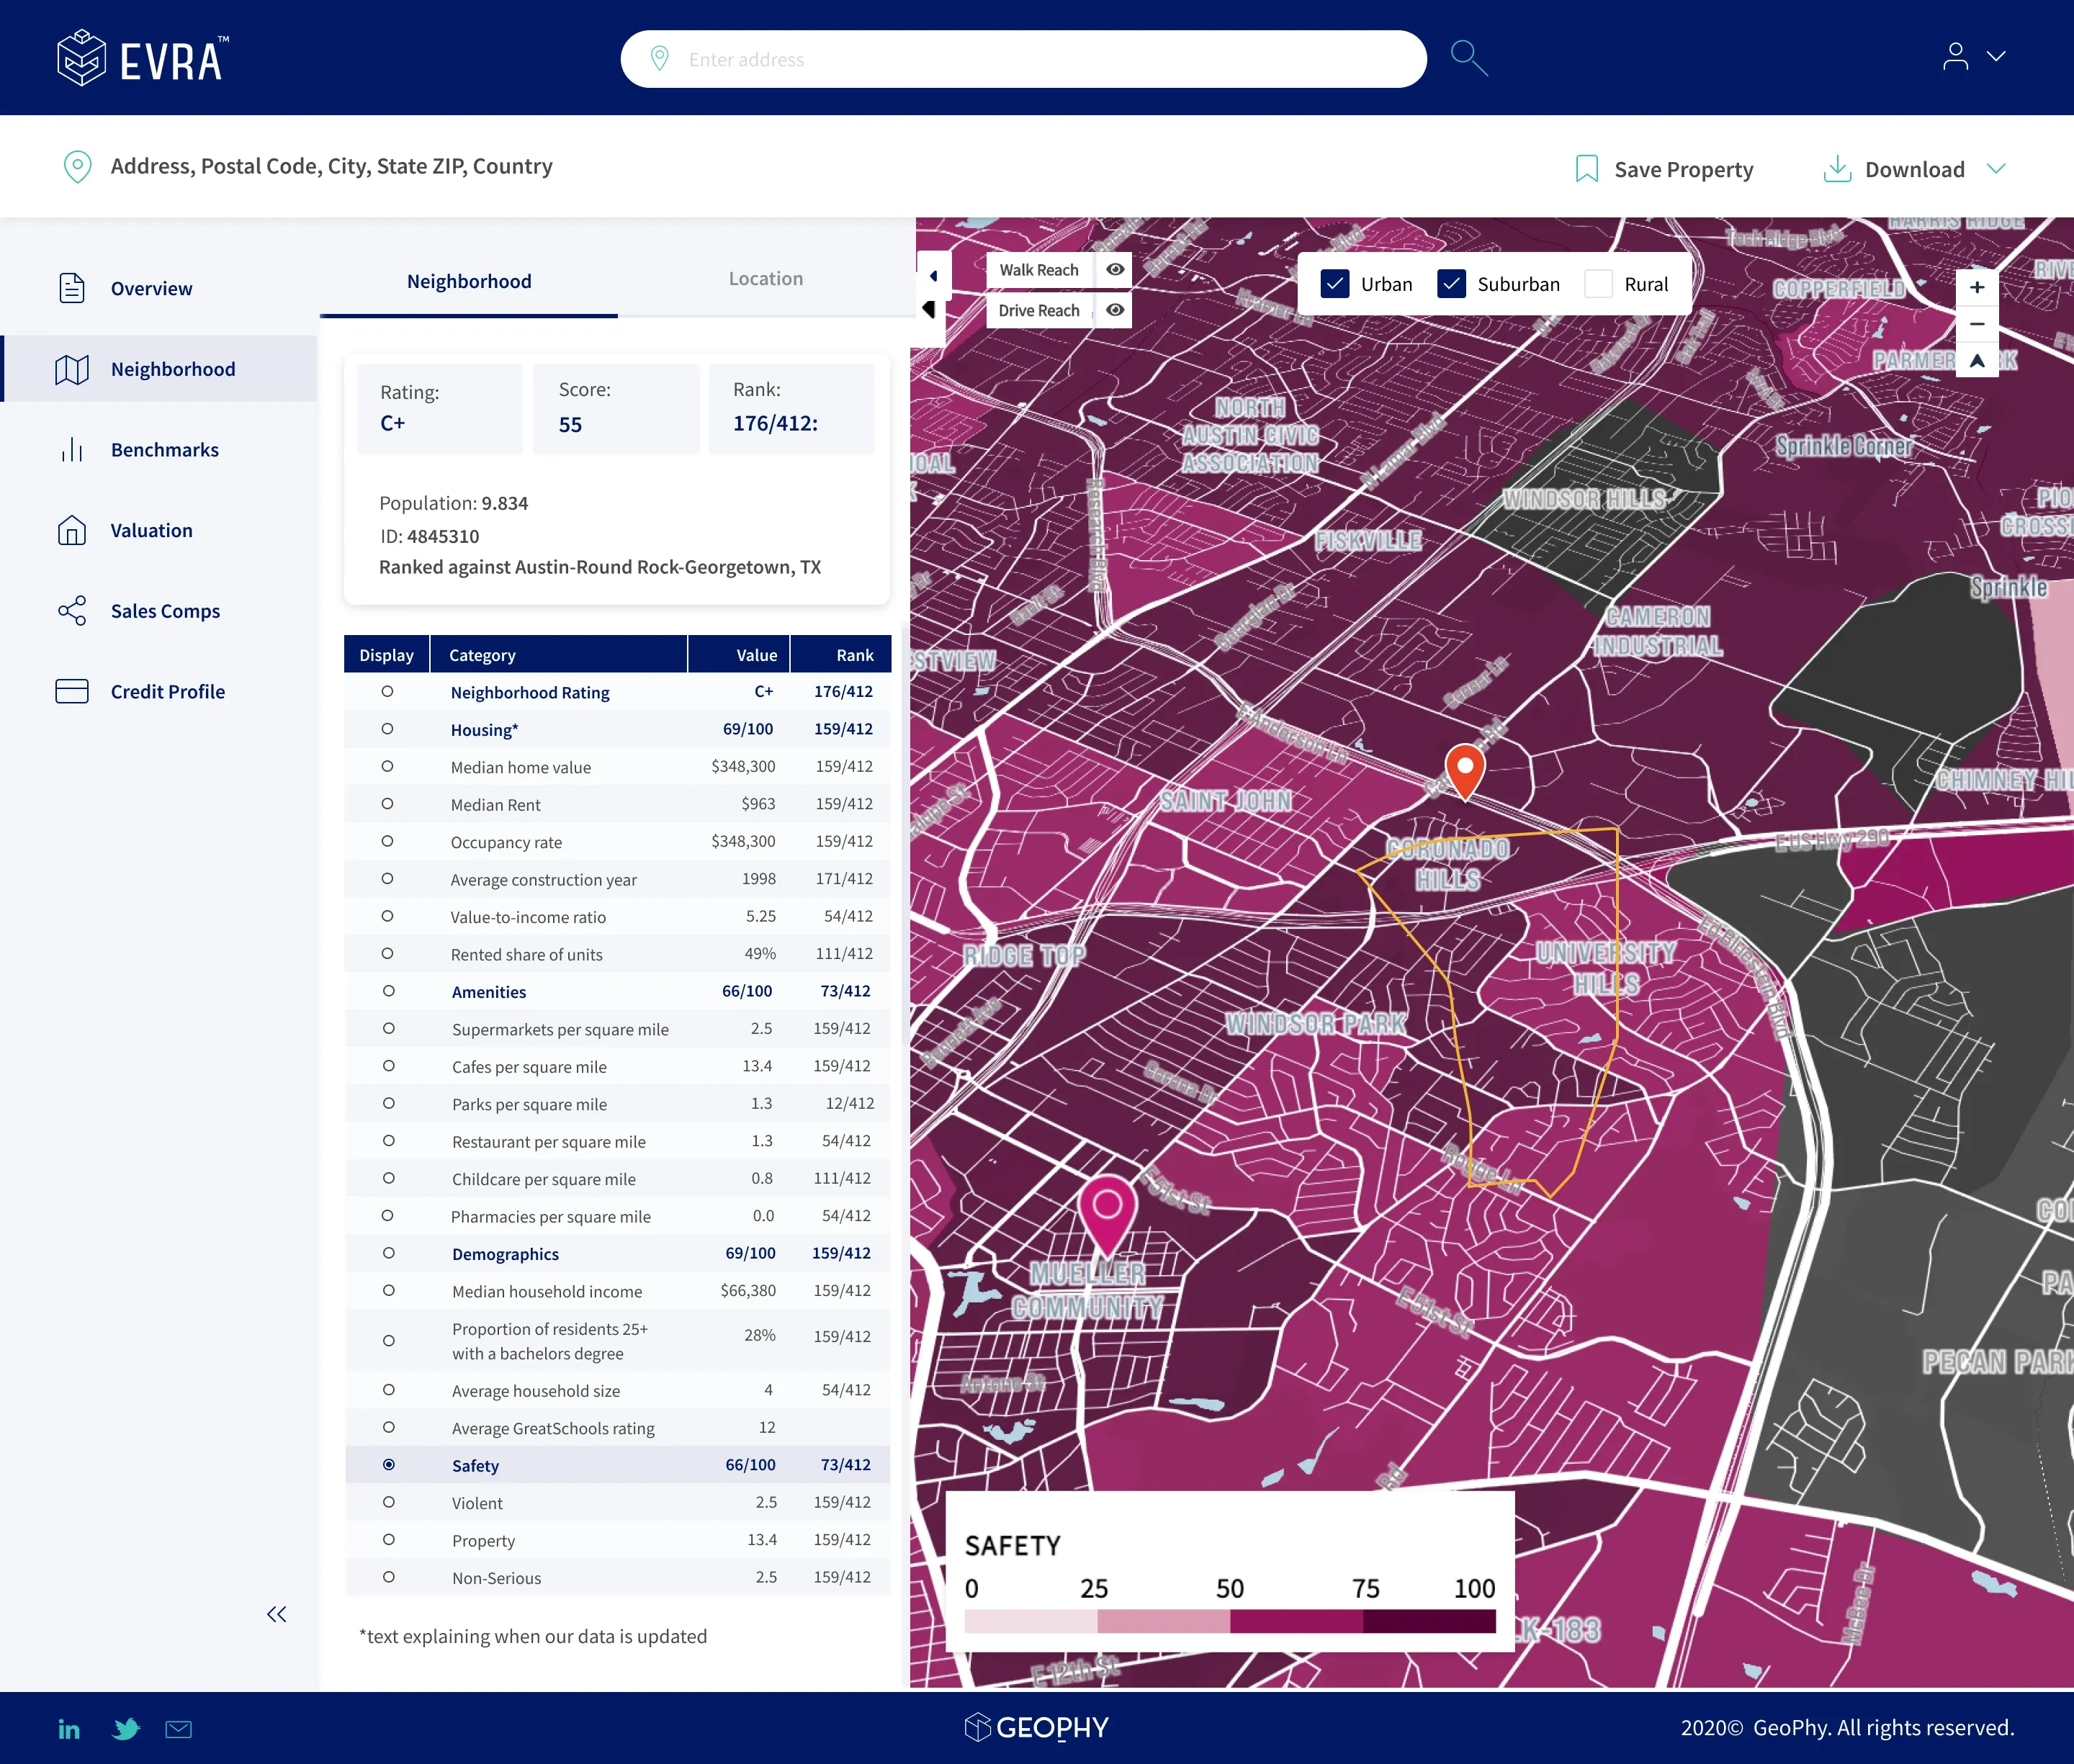Screen dimensions: 2074x1764
Task: Expand the user account dropdown chevron
Action: pyautogui.click(x=1996, y=56)
